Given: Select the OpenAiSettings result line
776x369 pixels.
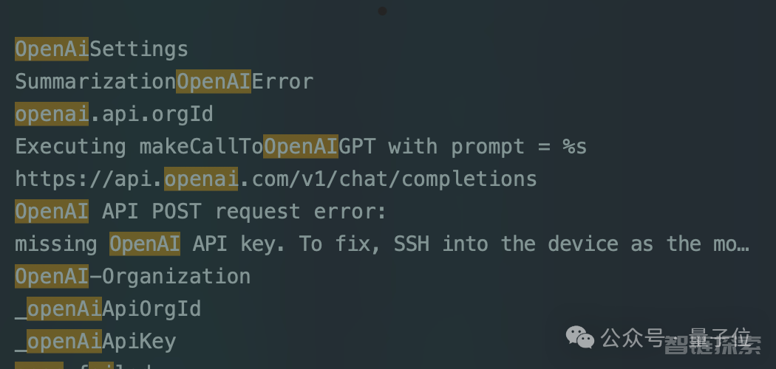Looking at the screenshot, I should coord(101,49).
